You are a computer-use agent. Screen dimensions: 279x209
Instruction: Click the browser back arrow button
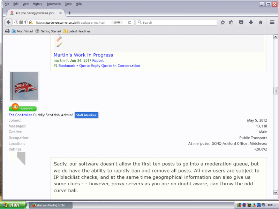[x=8, y=22]
